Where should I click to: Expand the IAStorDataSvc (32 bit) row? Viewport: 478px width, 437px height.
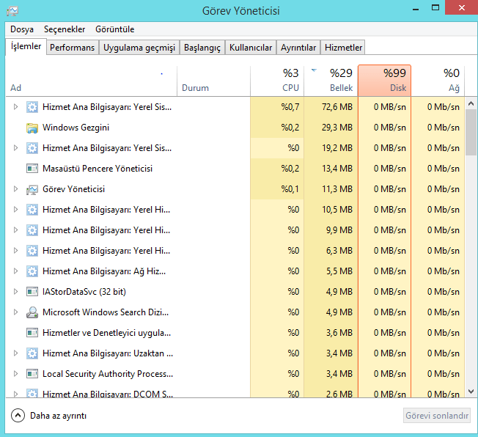pyautogui.click(x=15, y=292)
